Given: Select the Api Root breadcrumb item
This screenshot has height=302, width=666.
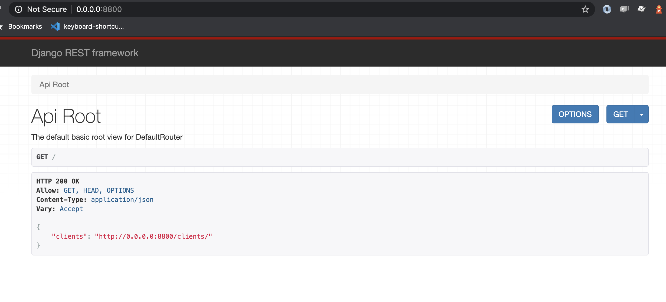Looking at the screenshot, I should pos(54,85).
